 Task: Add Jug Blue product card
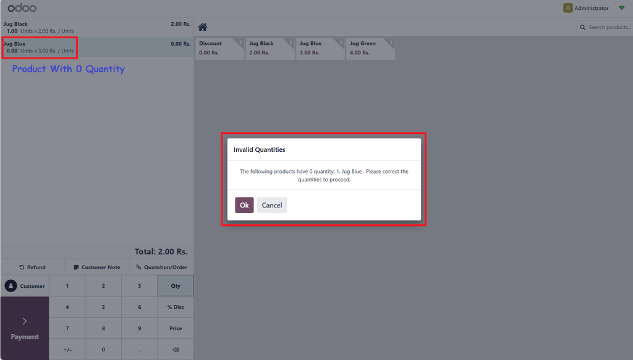(x=321, y=48)
